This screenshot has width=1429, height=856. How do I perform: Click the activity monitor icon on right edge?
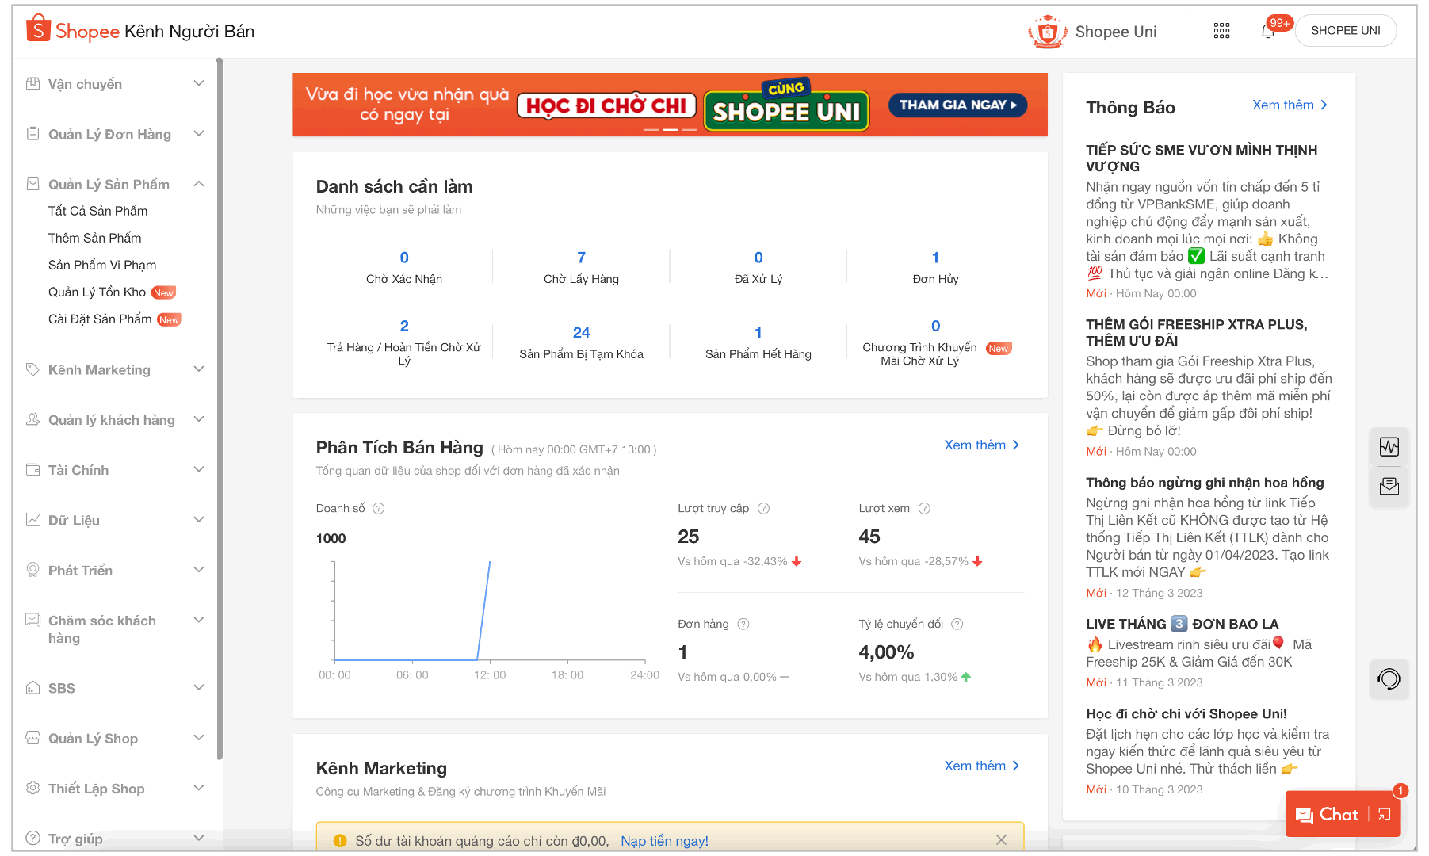(x=1389, y=447)
